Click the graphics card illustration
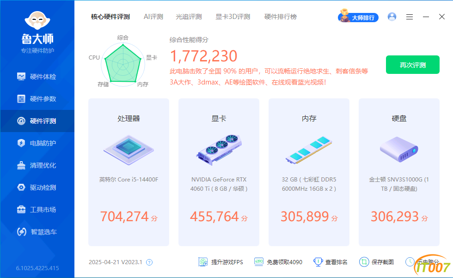The height and width of the screenshot is (278, 453). (x=219, y=150)
